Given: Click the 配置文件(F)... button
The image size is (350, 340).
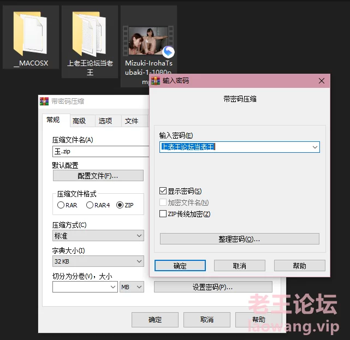Looking at the screenshot, I should 98,176.
